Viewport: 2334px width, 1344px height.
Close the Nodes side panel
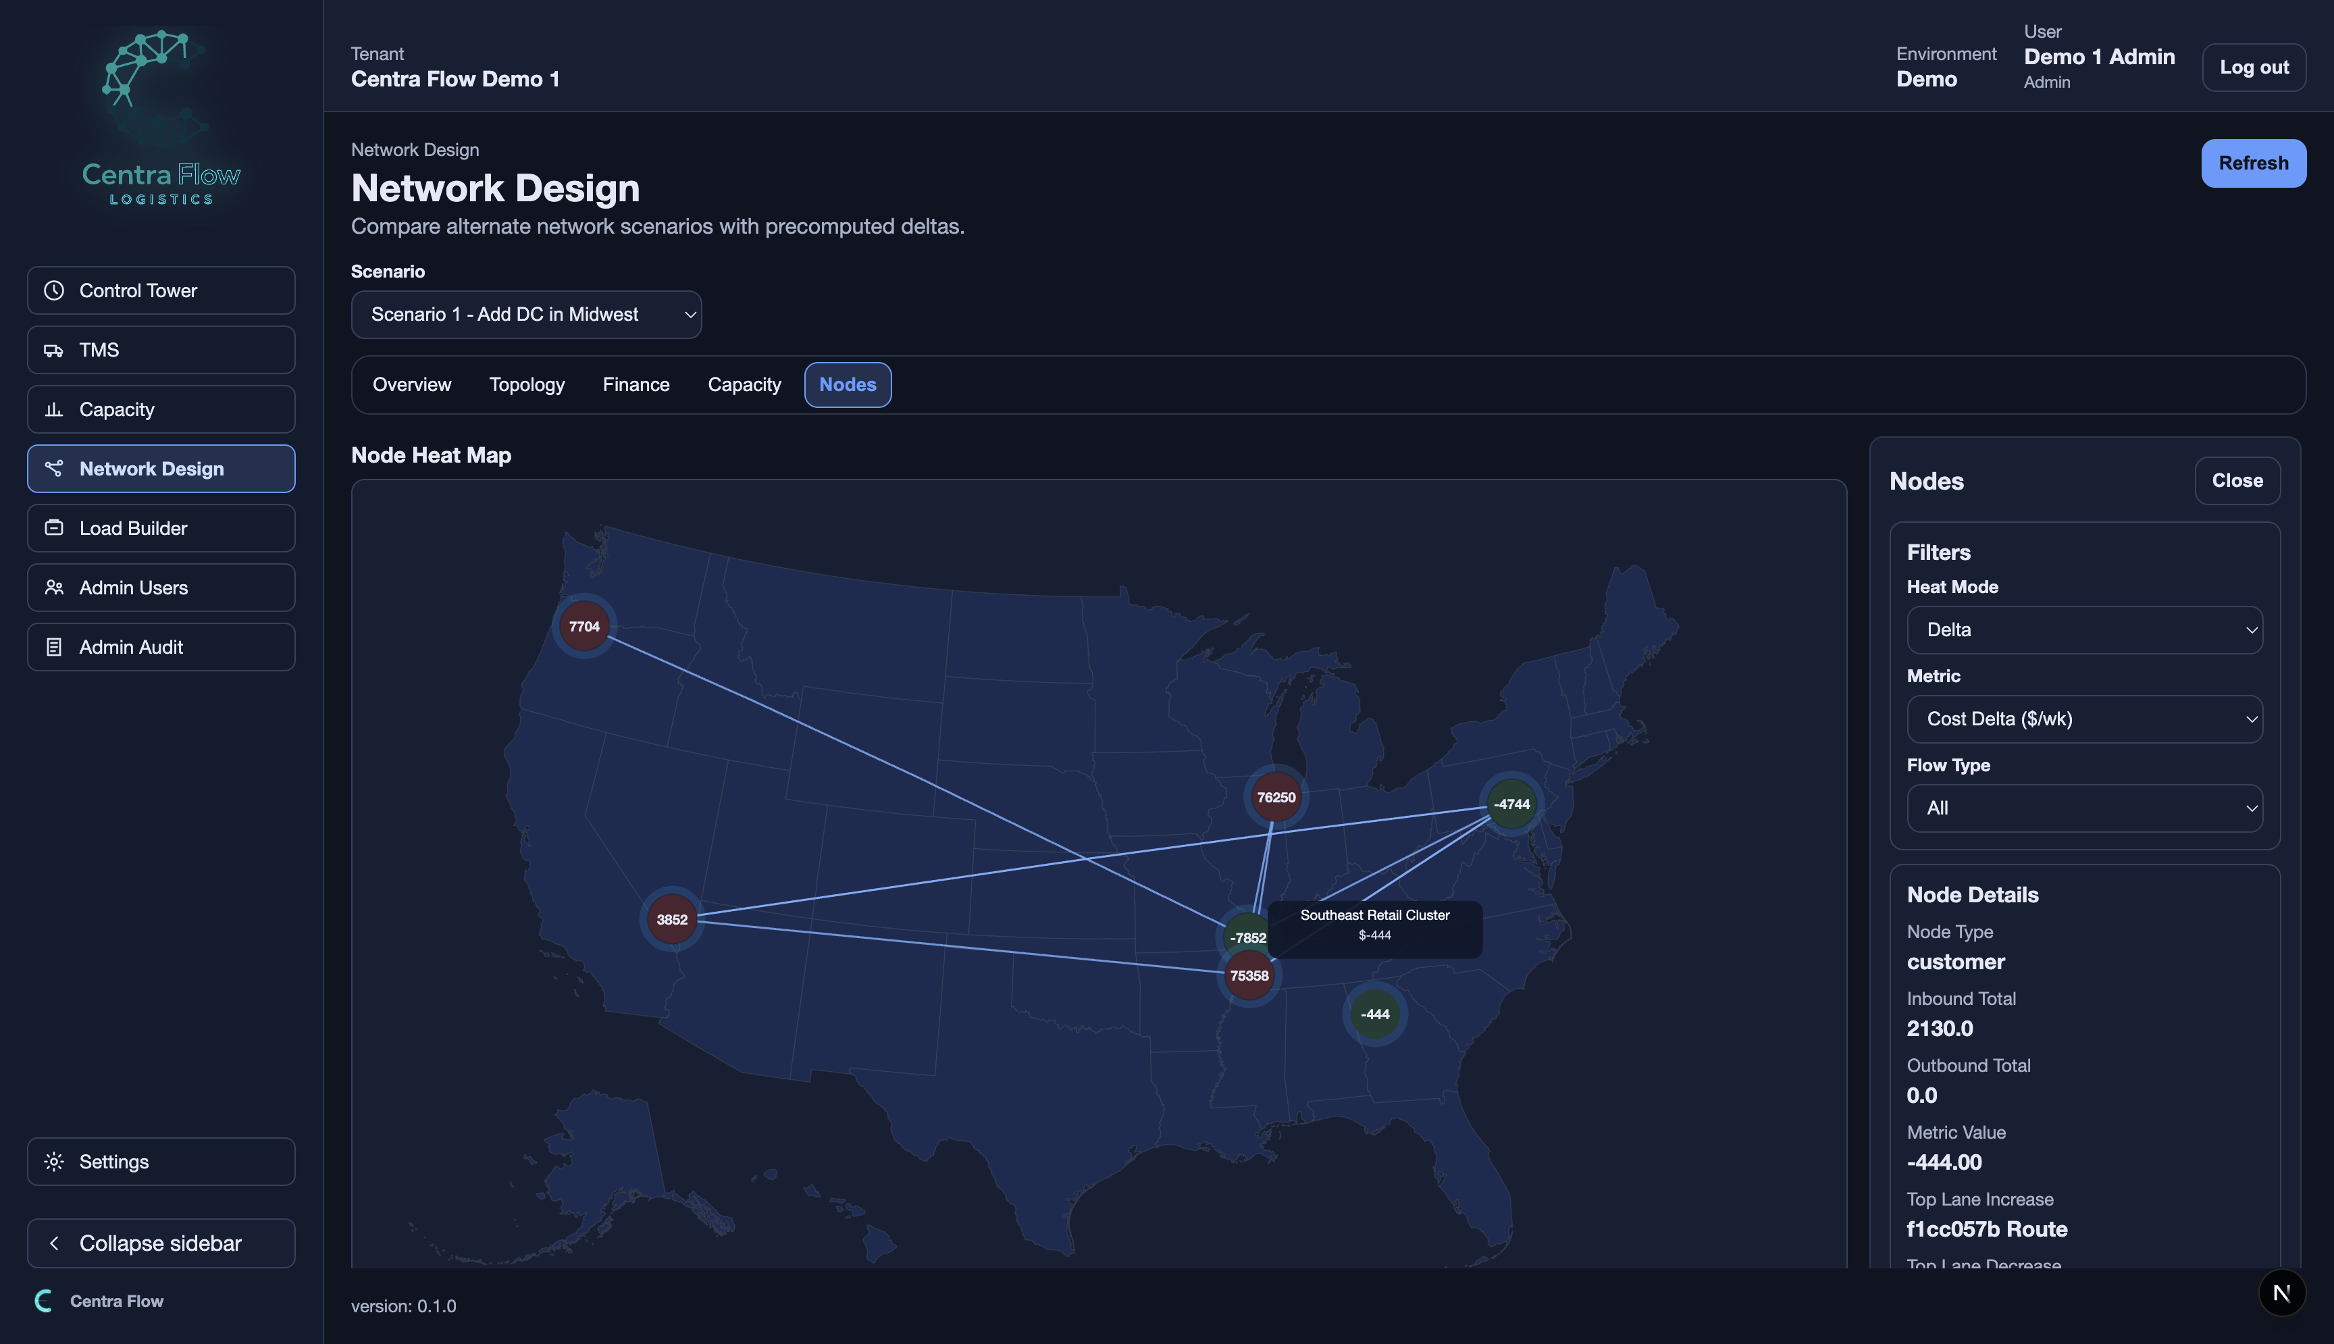[2237, 480]
